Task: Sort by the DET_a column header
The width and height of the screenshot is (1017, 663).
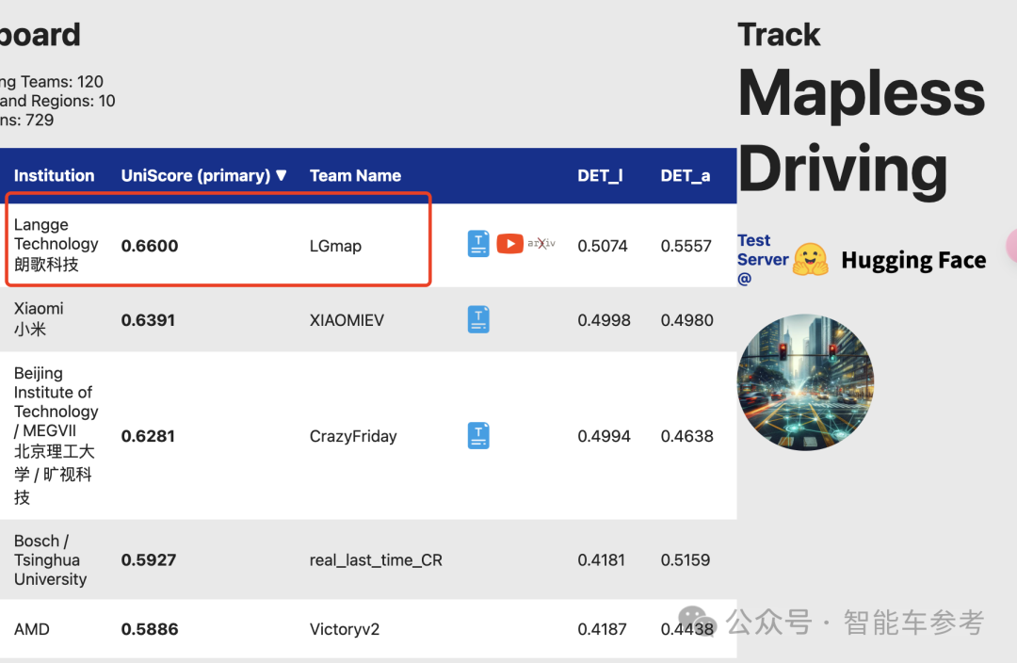Action: pyautogui.click(x=685, y=176)
